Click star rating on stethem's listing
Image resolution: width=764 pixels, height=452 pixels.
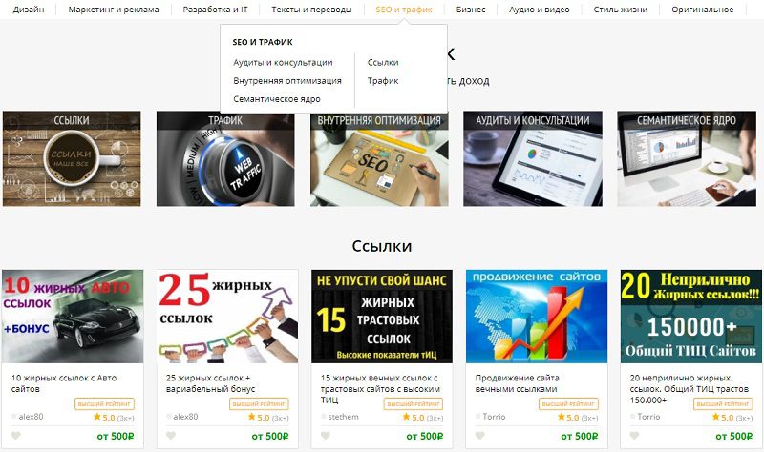tap(422, 418)
